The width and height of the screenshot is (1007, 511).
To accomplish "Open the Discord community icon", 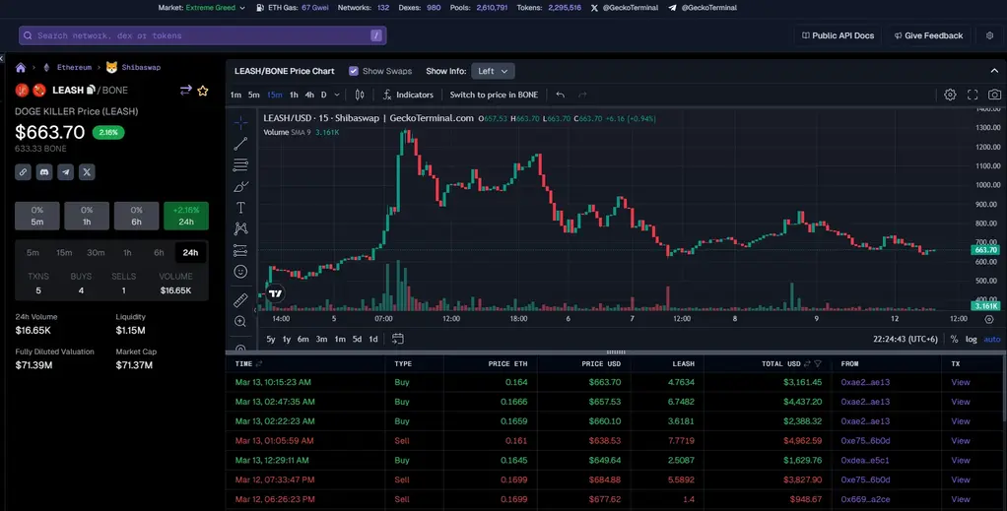I will 44,172.
